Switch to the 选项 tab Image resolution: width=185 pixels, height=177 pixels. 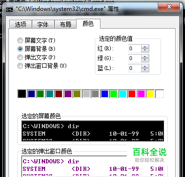[x=21, y=24]
